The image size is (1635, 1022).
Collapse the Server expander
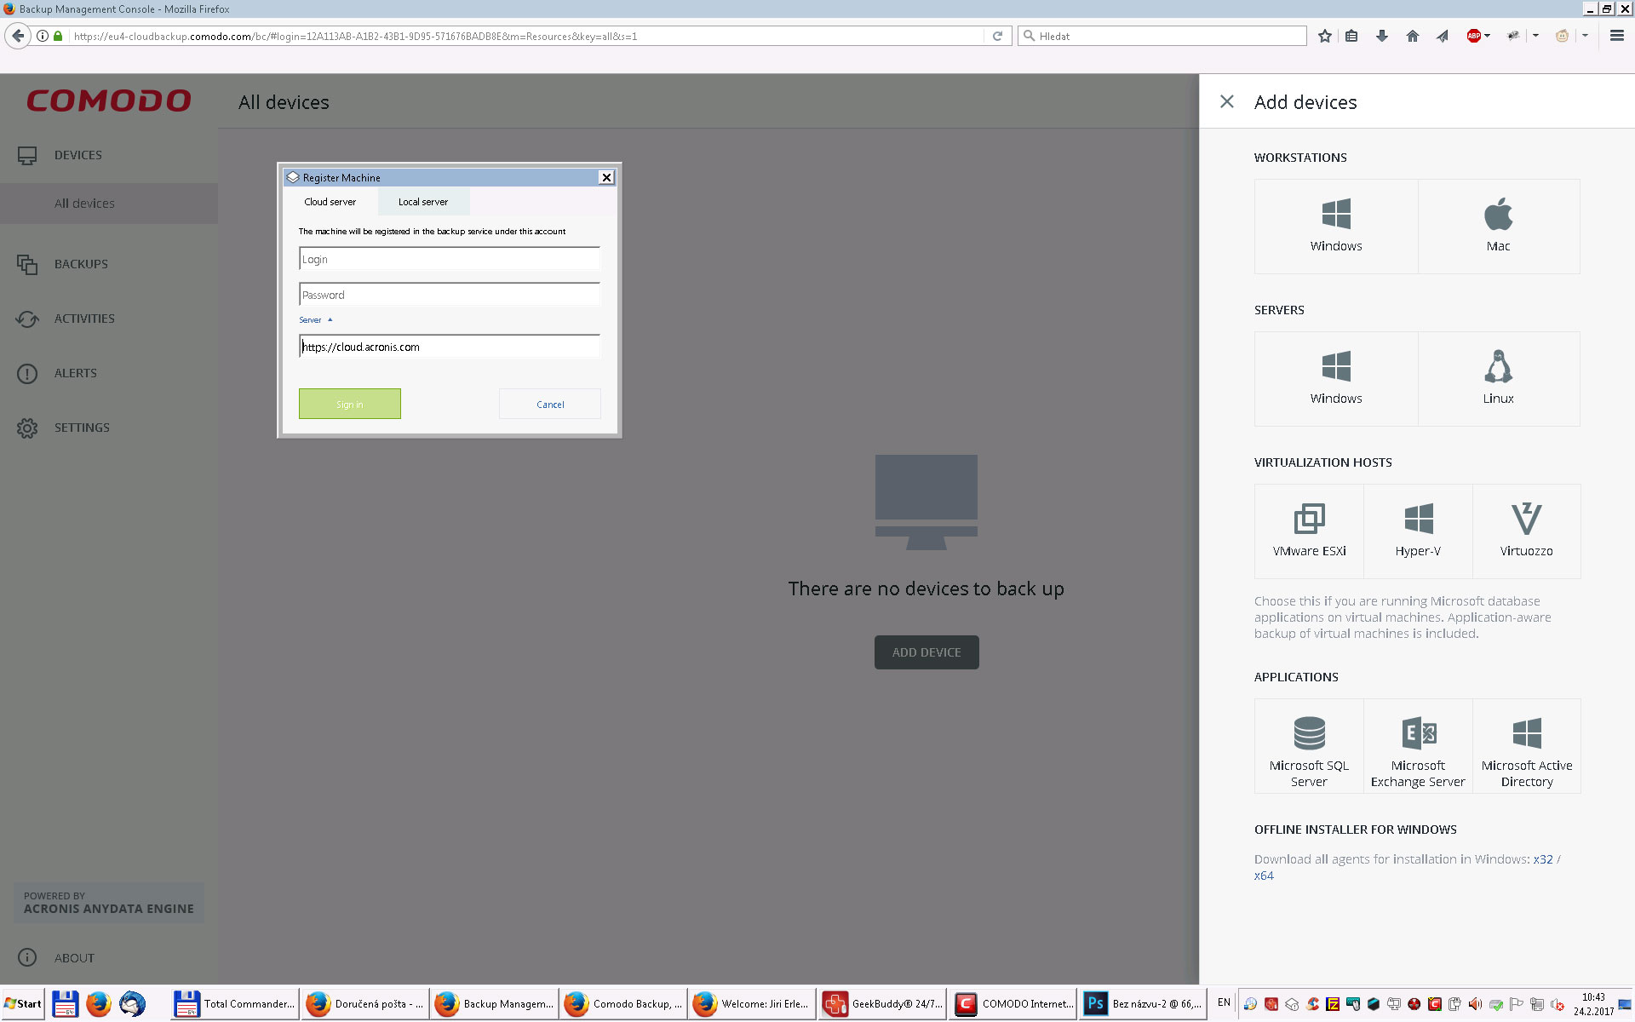316,320
